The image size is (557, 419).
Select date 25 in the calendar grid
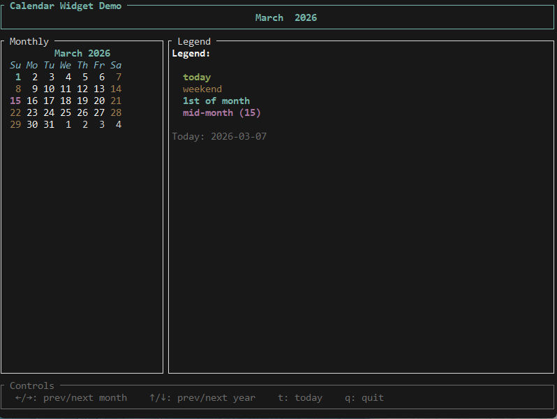pyautogui.click(x=66, y=112)
